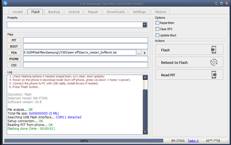
Task: Clear the PDA file with X button
Action: (144, 53)
